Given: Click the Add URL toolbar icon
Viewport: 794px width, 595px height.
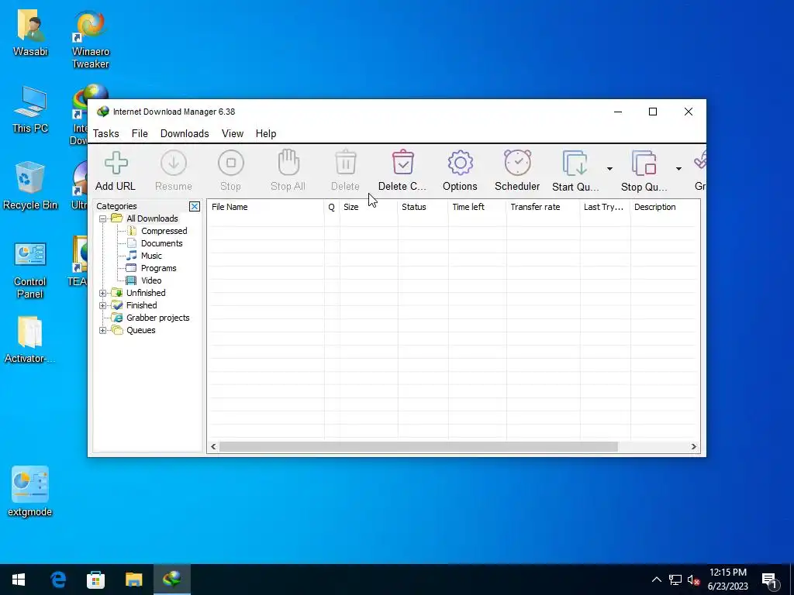Looking at the screenshot, I should click(116, 163).
